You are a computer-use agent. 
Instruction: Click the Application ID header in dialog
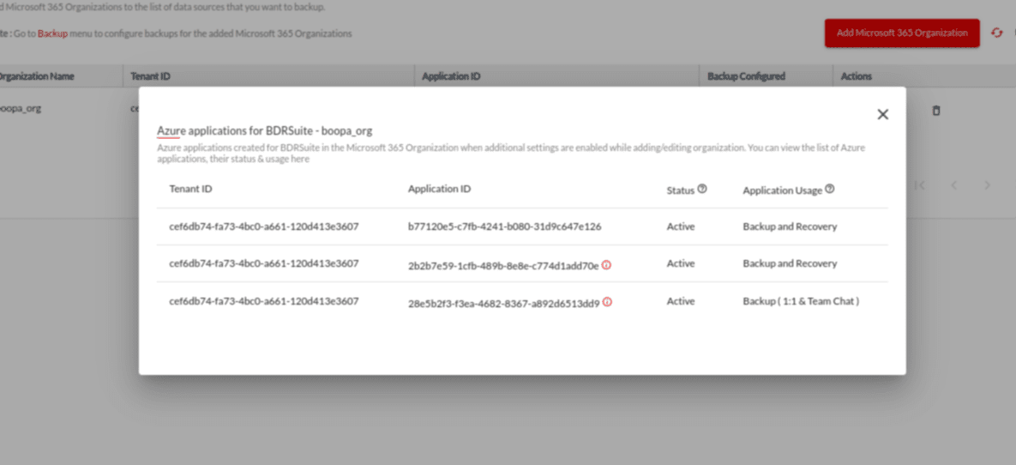pyautogui.click(x=439, y=190)
